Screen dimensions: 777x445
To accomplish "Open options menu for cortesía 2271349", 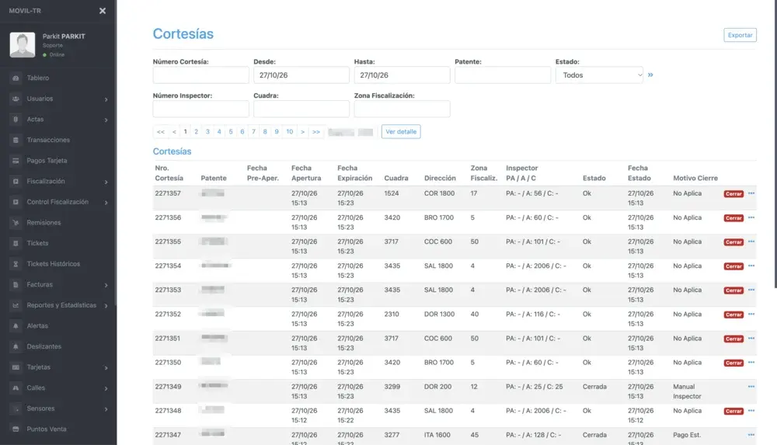I will pos(751,387).
